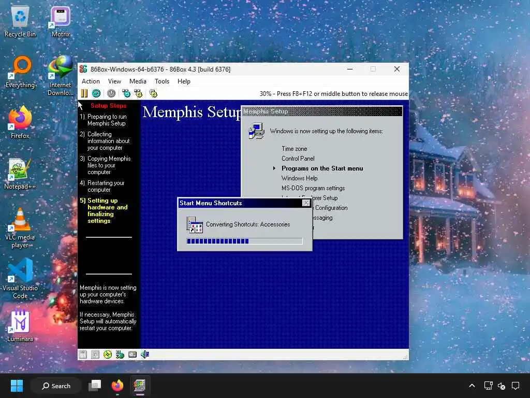Click the red "Setup Steps" heading
The height and width of the screenshot is (398, 530).
pos(109,106)
